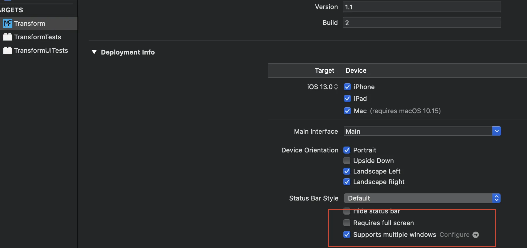Uncheck the iPad device checkbox
Viewport: 527px width, 248px height.
click(347, 98)
